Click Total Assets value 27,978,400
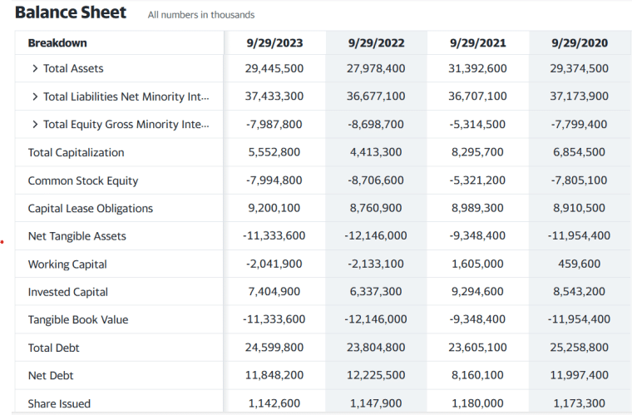The width and height of the screenshot is (632, 415). [x=376, y=68]
